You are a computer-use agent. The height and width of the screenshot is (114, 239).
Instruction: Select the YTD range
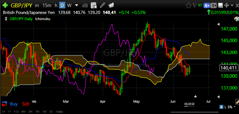[16, 112]
